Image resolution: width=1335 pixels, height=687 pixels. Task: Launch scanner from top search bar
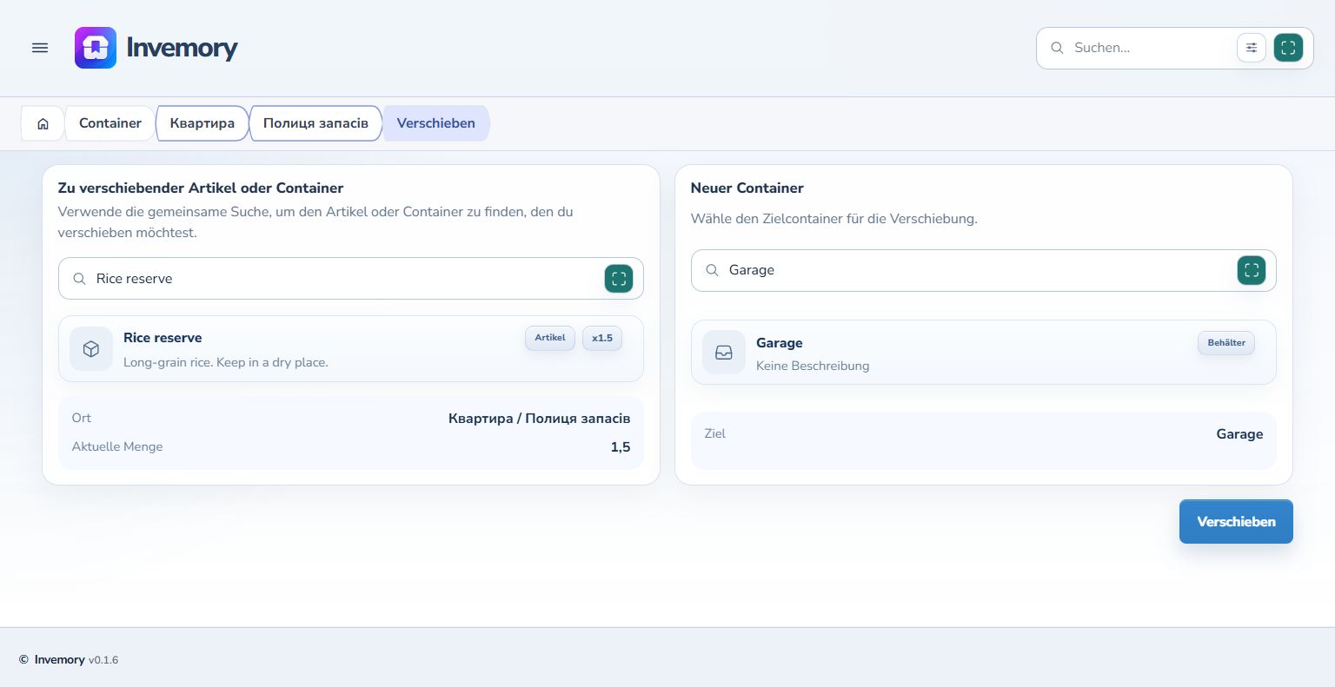pyautogui.click(x=1288, y=48)
